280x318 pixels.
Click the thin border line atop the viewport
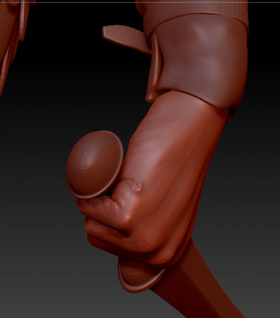140,2
